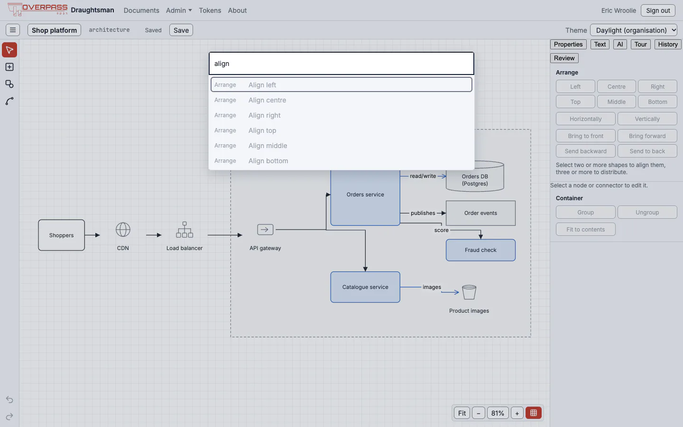Choose Align bottom command result

click(x=341, y=161)
